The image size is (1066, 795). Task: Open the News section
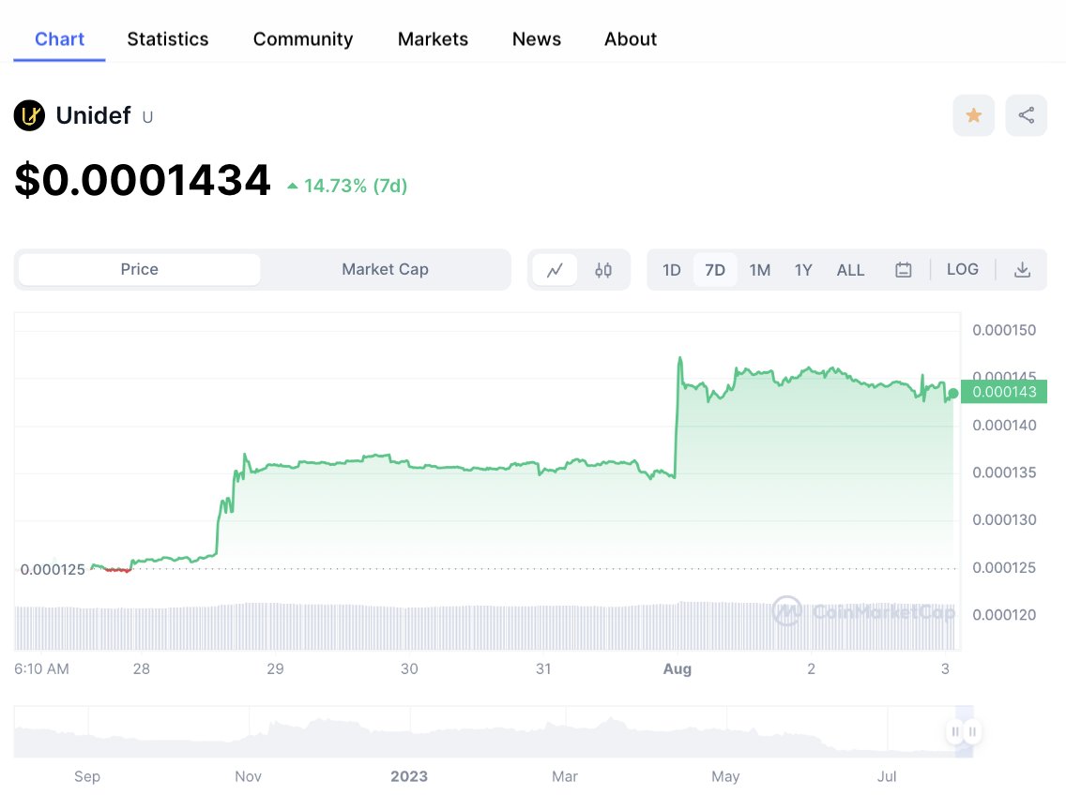coord(536,38)
